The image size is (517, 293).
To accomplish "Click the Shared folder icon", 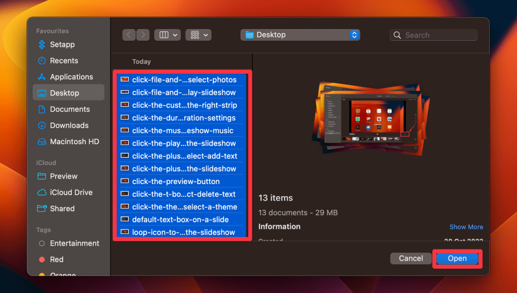I will point(42,208).
